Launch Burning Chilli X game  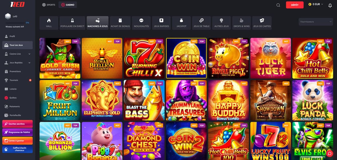[144, 58]
